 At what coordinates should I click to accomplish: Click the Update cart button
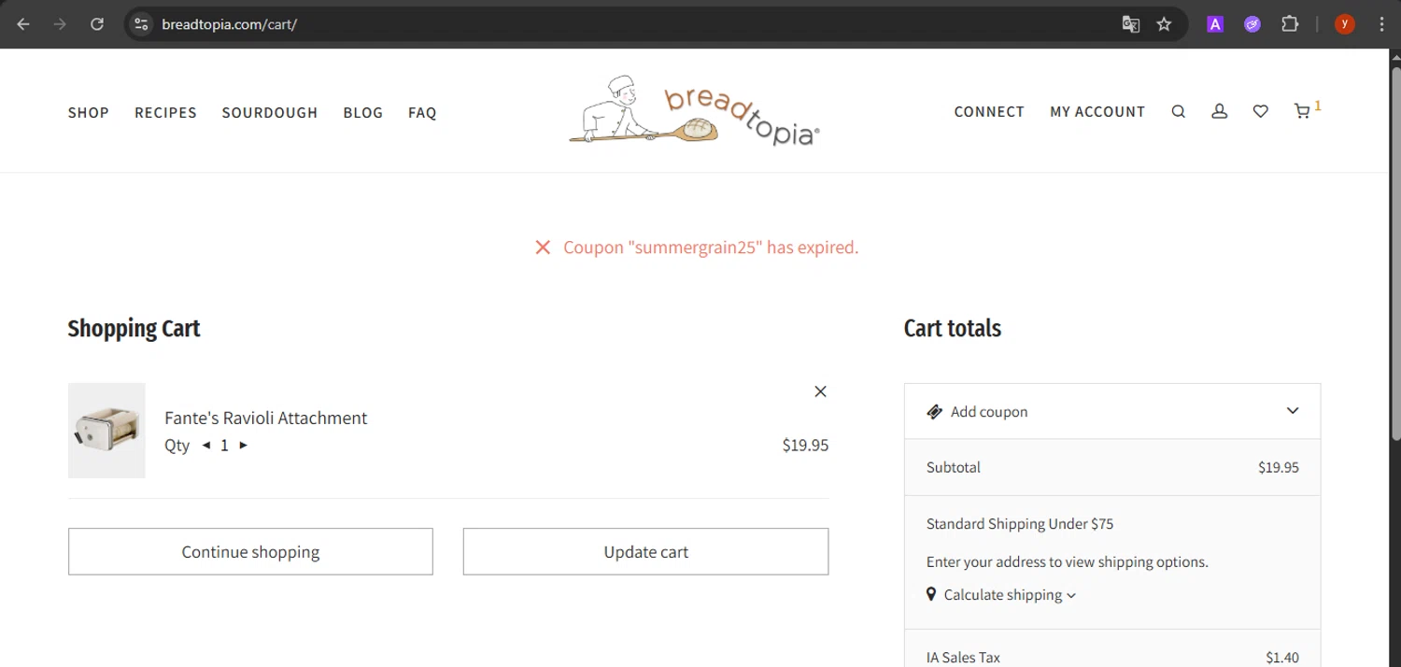click(x=645, y=552)
